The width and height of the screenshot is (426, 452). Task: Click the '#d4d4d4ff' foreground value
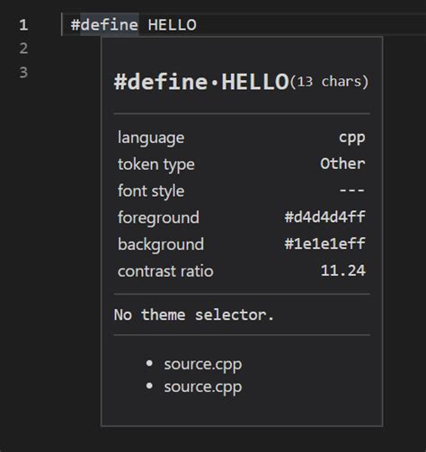[x=325, y=217]
